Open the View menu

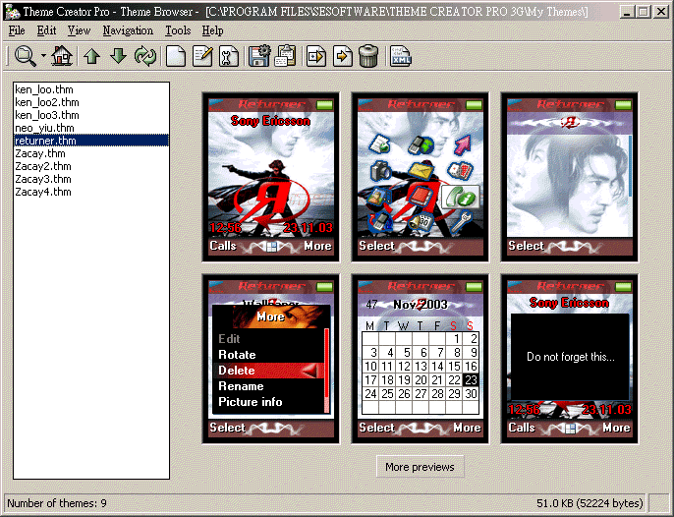[79, 30]
